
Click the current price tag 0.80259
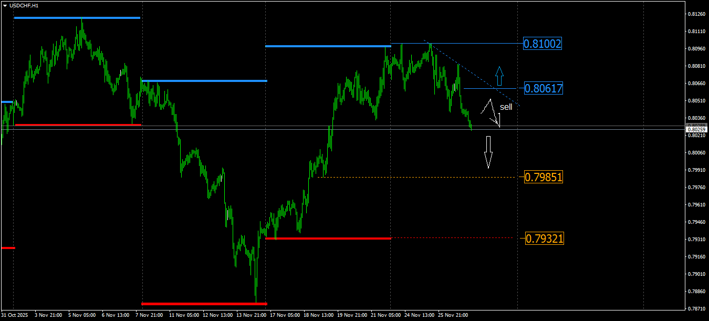click(697, 129)
